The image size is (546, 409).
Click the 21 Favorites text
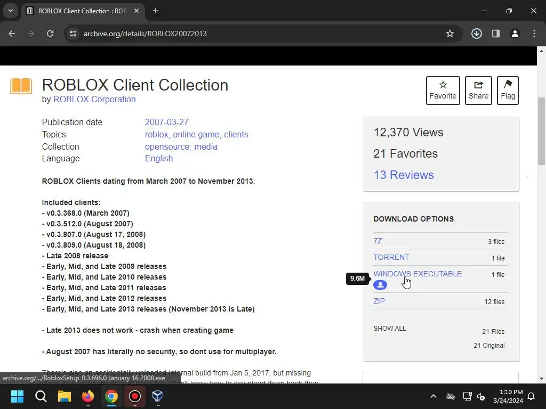[x=405, y=153]
